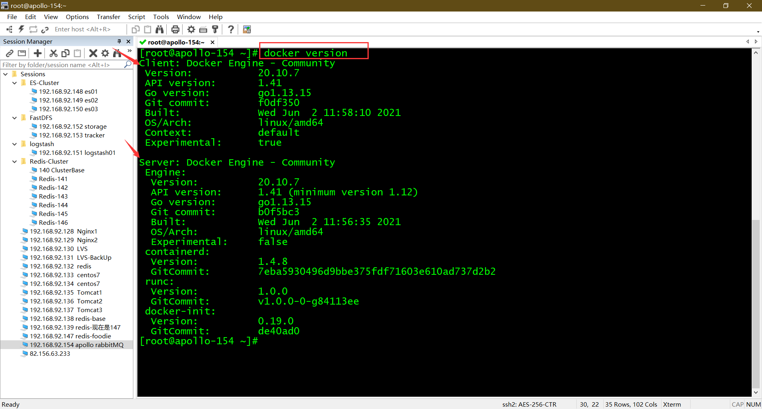
Task: Collapse the Redis-Cluster folder
Action: point(15,162)
